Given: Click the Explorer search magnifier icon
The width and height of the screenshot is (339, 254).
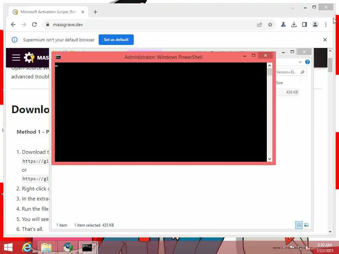Looking at the screenshot, I should pos(303,72).
